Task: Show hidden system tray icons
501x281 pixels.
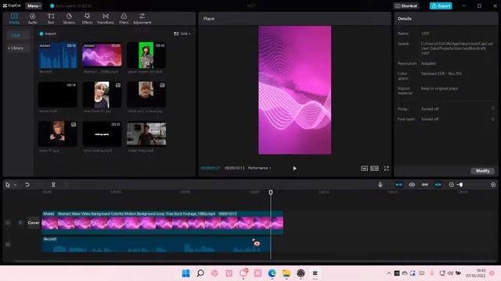Action: (388, 273)
